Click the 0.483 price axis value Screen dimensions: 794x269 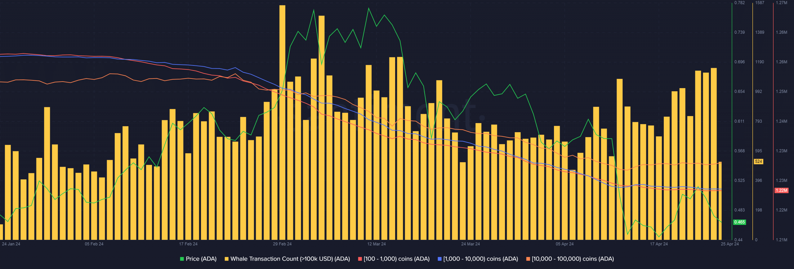[x=739, y=210]
